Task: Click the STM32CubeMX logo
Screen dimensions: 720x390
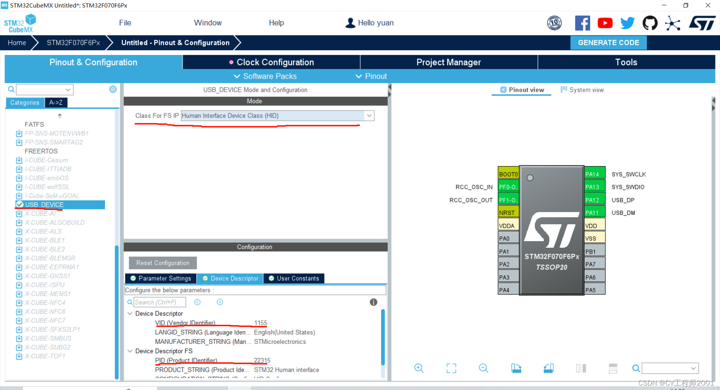Action: (x=20, y=23)
